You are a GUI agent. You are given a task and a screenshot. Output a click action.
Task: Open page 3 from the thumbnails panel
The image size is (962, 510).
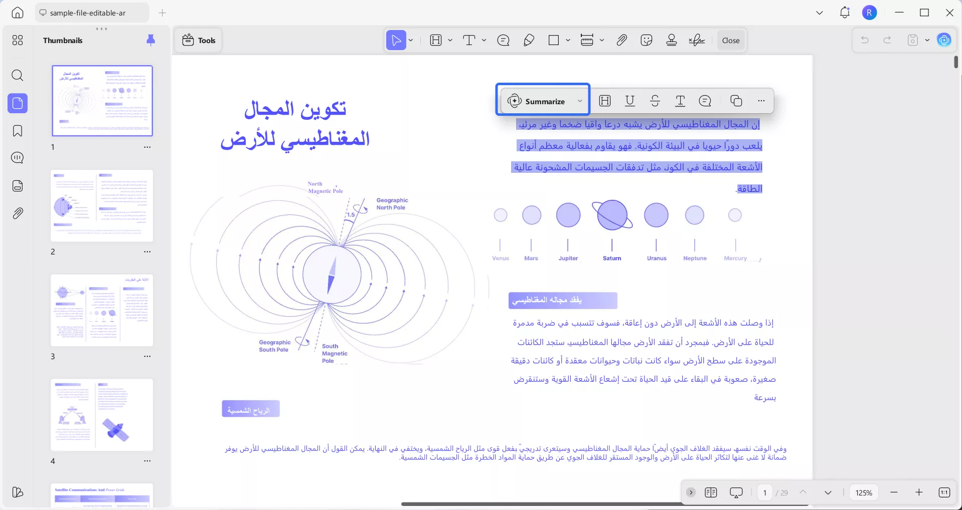tap(101, 311)
